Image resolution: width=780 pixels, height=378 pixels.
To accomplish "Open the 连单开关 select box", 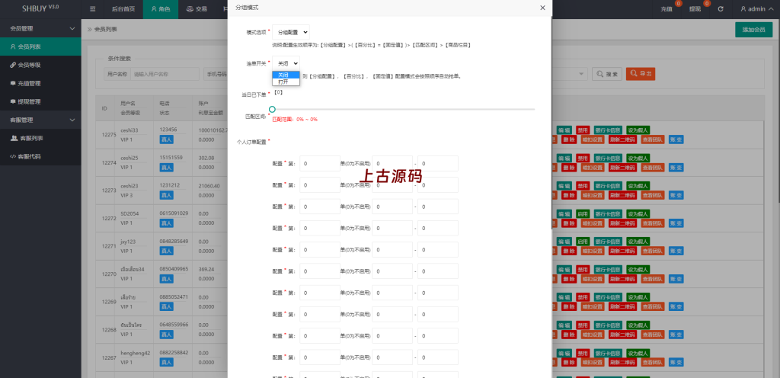I will tap(286, 63).
